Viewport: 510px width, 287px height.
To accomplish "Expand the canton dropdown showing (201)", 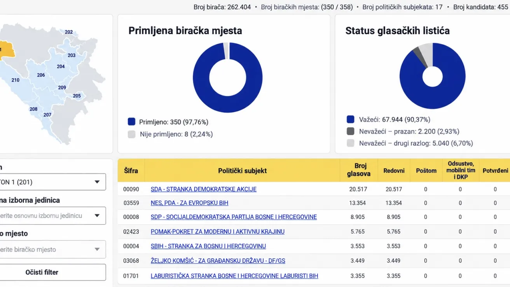I will click(53, 182).
